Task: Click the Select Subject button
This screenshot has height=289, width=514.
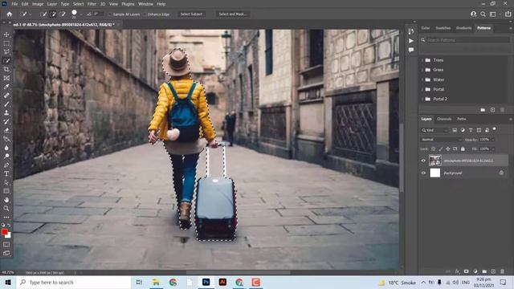Action: [191, 14]
